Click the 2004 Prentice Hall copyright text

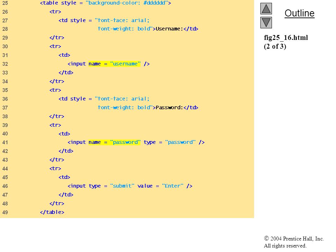click(x=294, y=238)
